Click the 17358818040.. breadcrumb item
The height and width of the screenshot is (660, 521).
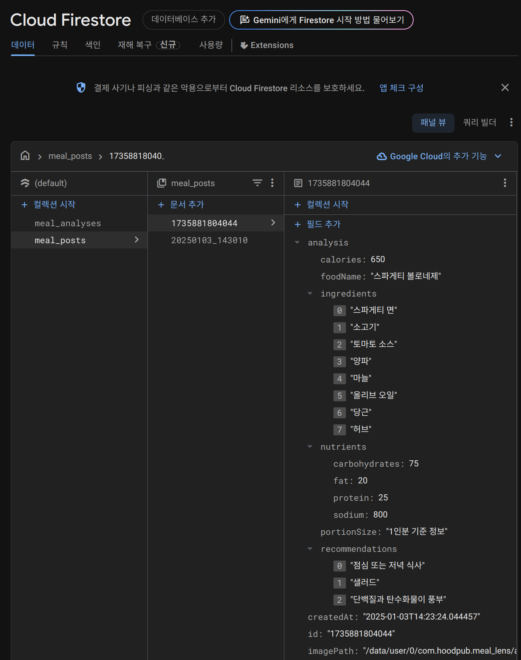[x=137, y=156]
